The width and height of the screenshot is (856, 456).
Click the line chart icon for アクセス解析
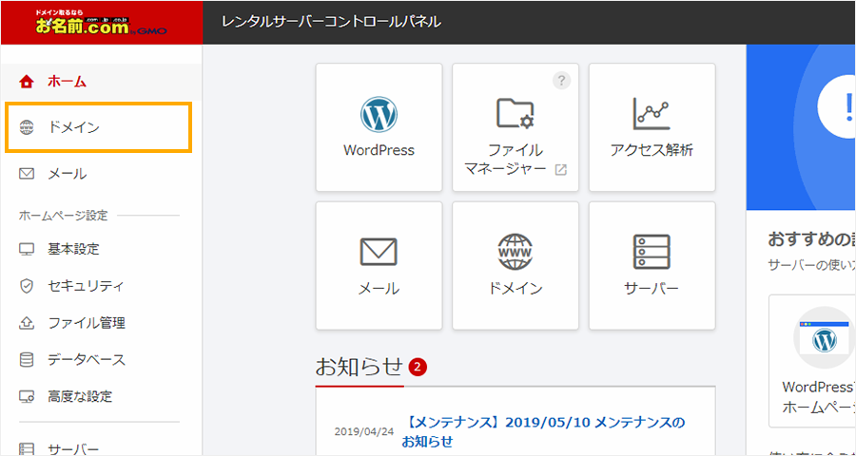652,113
